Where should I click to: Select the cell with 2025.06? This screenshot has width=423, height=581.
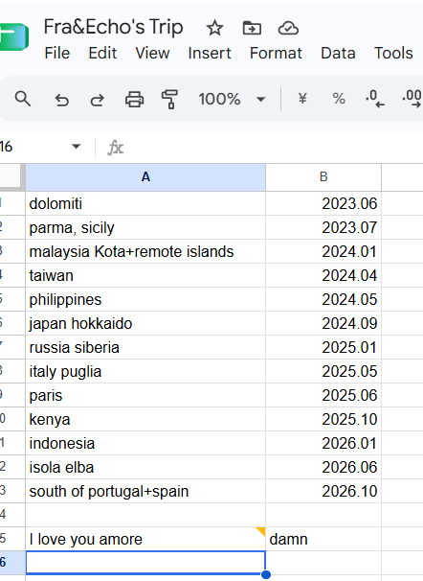[x=323, y=395]
